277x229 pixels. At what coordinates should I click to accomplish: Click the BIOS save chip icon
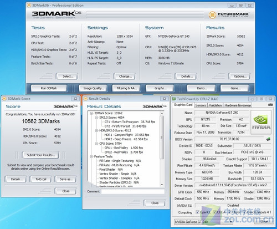pyautogui.click(x=269, y=139)
